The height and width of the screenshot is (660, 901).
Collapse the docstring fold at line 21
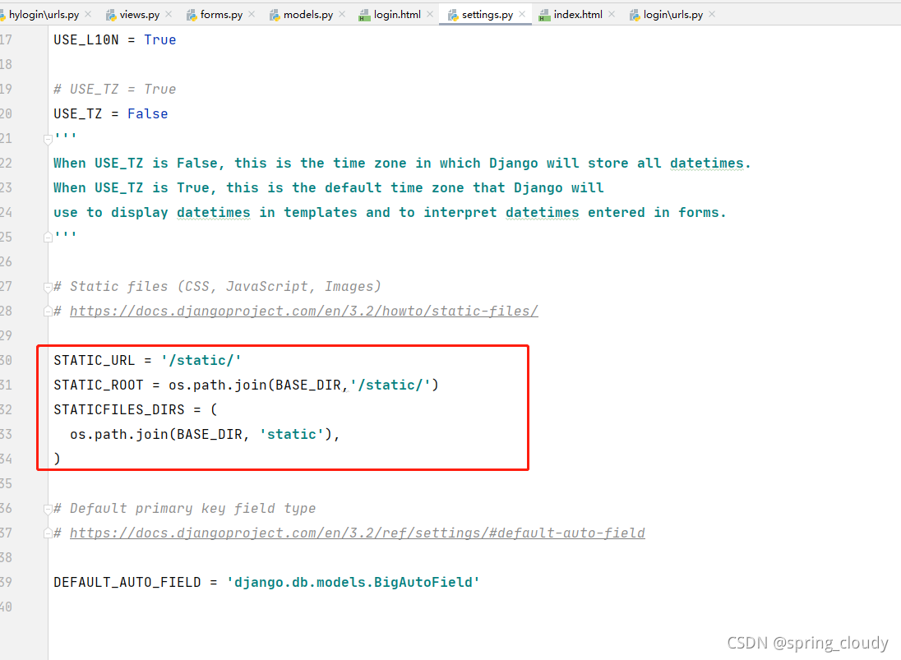point(49,139)
